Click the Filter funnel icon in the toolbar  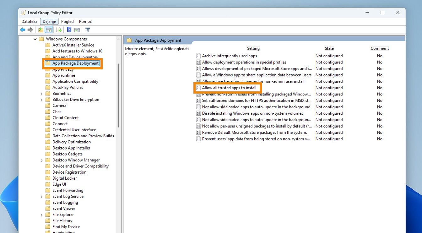coord(88,30)
